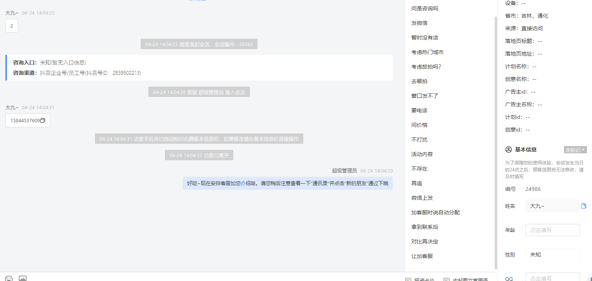Screen dimensions: 592x281
Task: Click the 省市 吉林,通化 entry
Action: pyautogui.click(x=527, y=16)
